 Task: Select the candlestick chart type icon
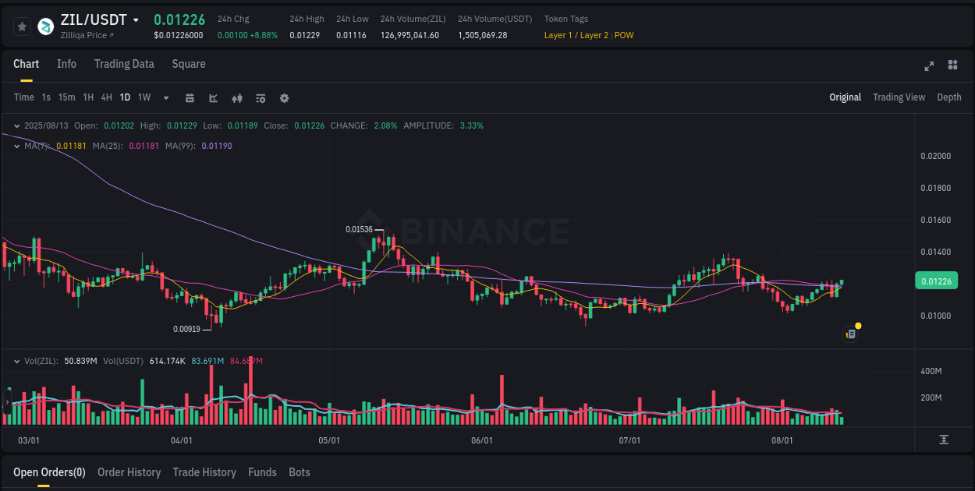(x=236, y=97)
